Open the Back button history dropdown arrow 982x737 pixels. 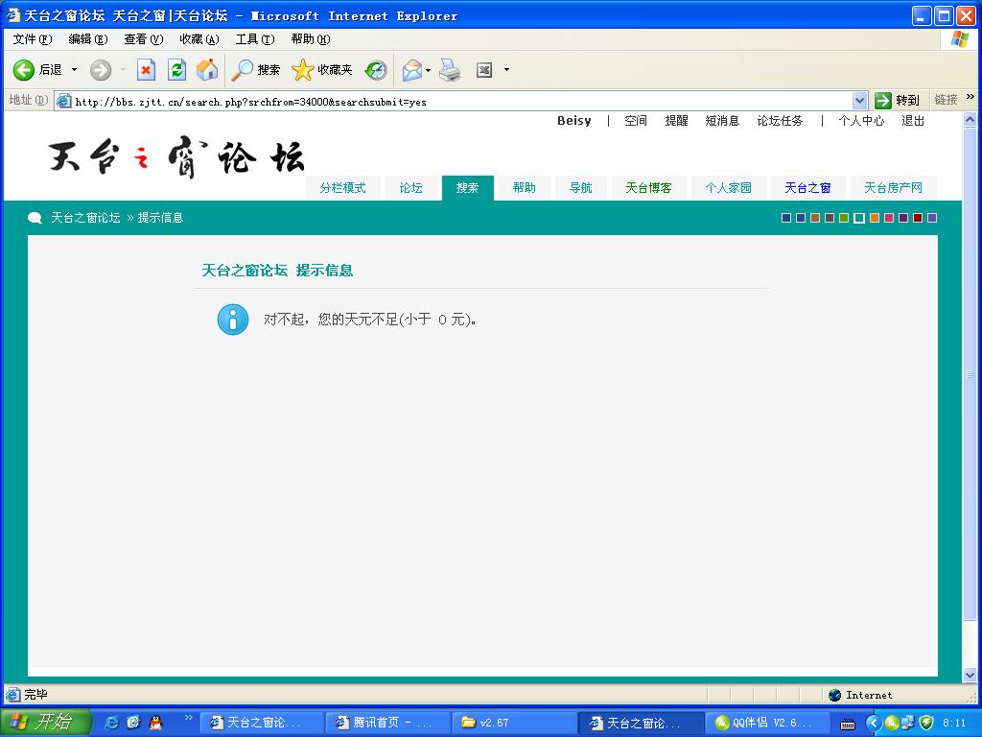tap(74, 70)
